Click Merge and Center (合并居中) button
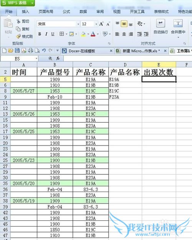 178,26
